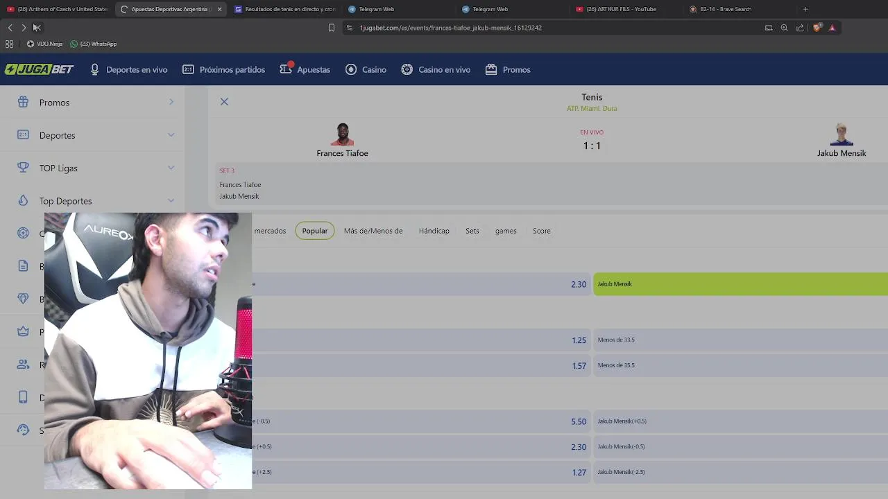Click the sidebar diamond icon
The height and width of the screenshot is (499, 888).
pyautogui.click(x=23, y=299)
